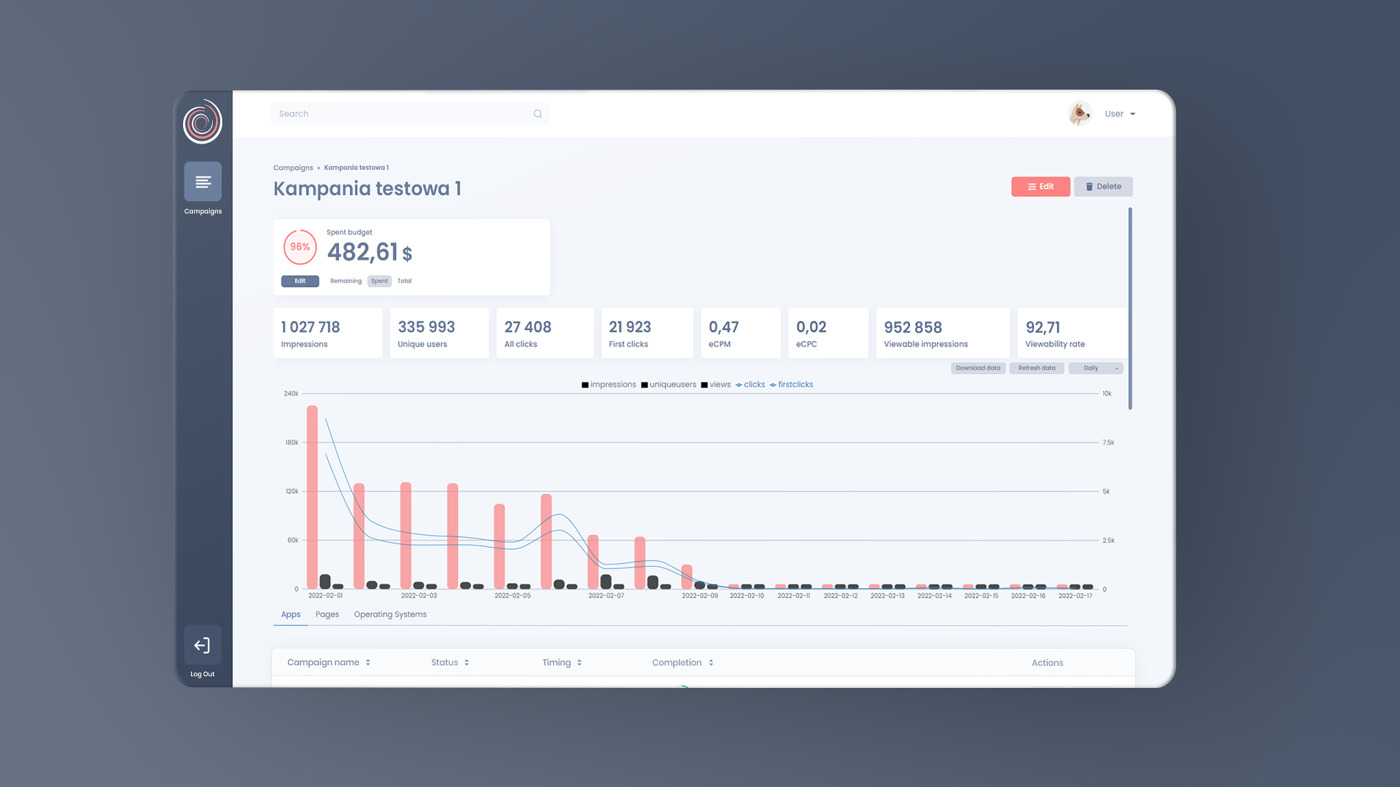Sort by Completion column arrows
Viewport: 1400px width, 787px height.
point(711,663)
